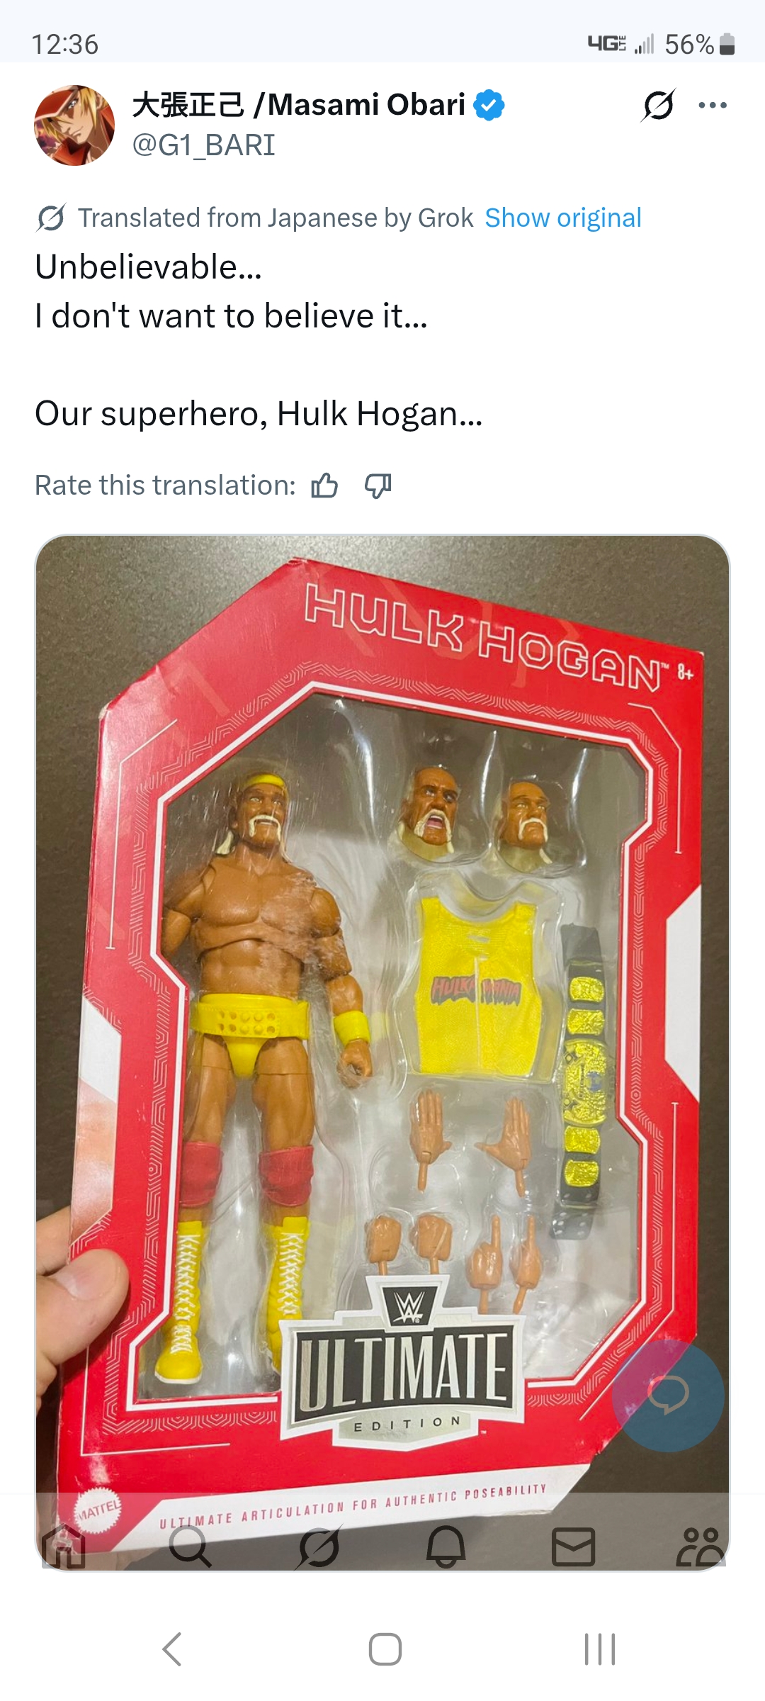Image resolution: width=765 pixels, height=1701 pixels.
Task: Tap the Android back navigation button
Action: [x=172, y=1649]
